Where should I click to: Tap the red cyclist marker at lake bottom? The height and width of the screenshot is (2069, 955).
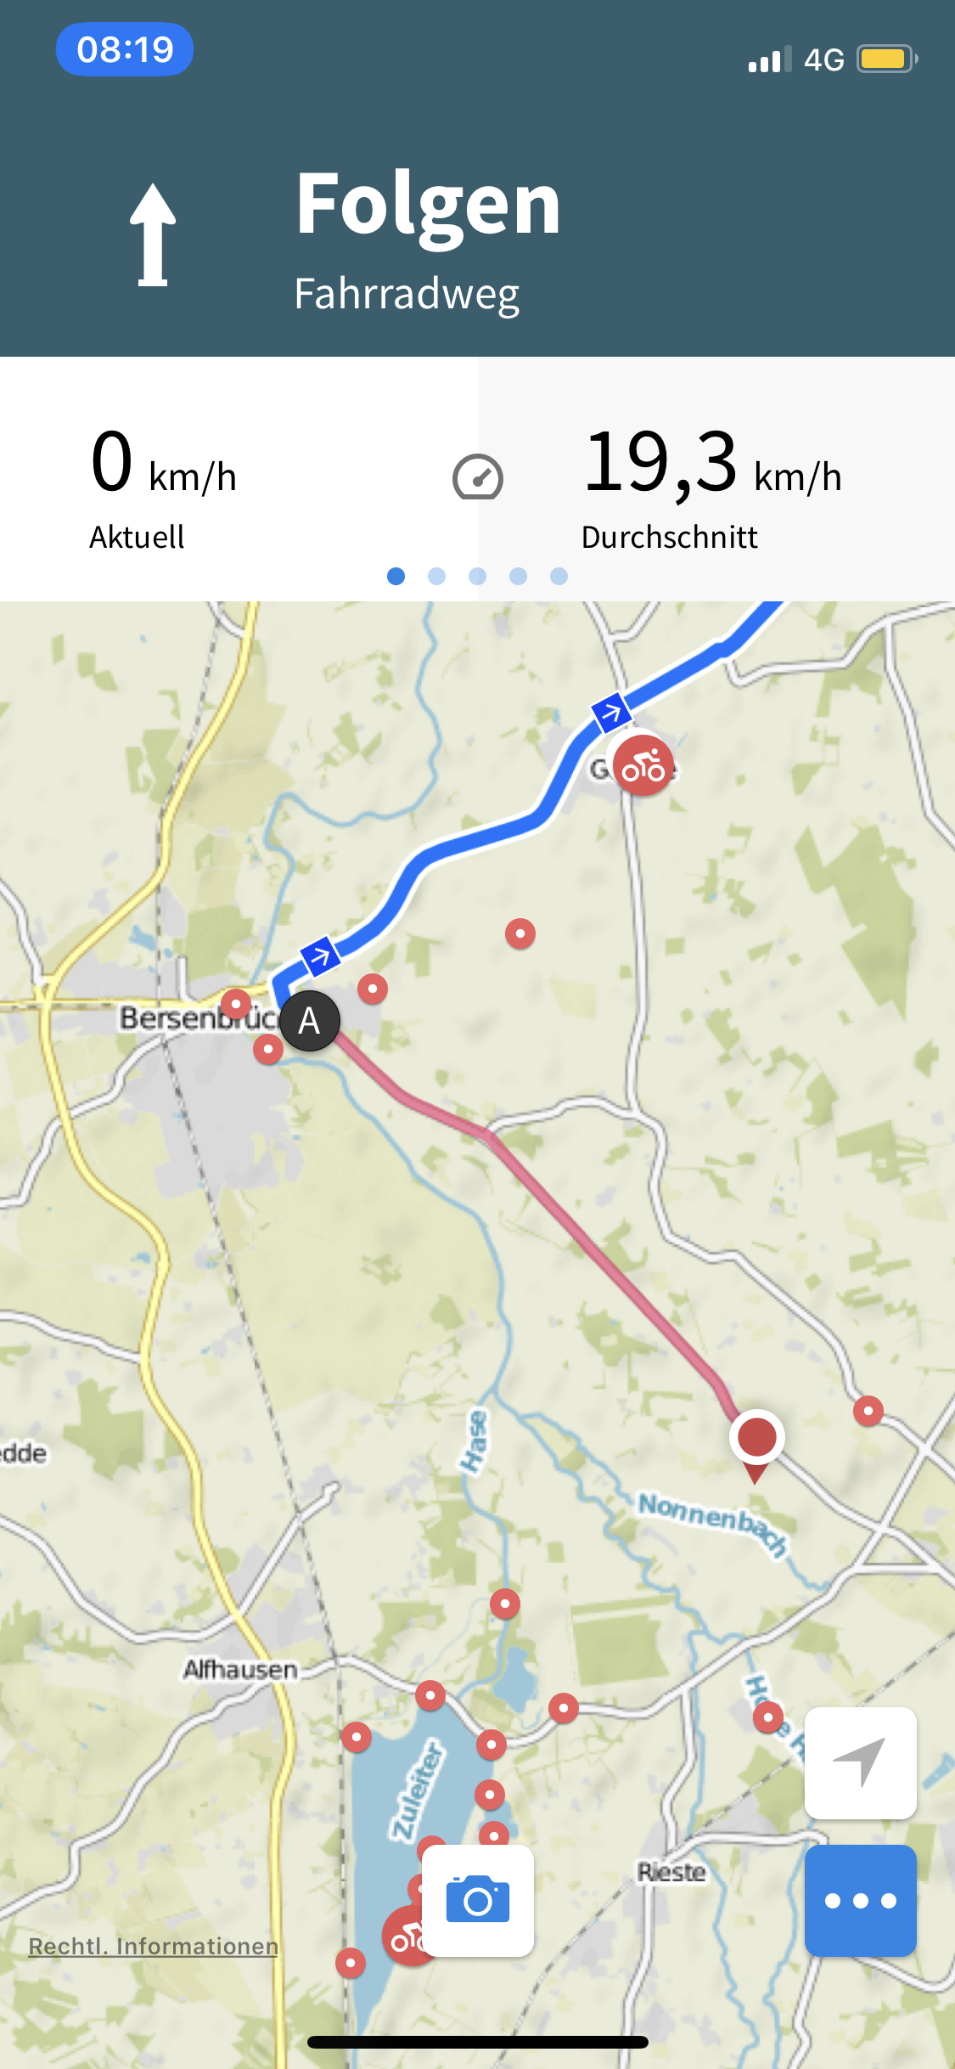tap(405, 1936)
